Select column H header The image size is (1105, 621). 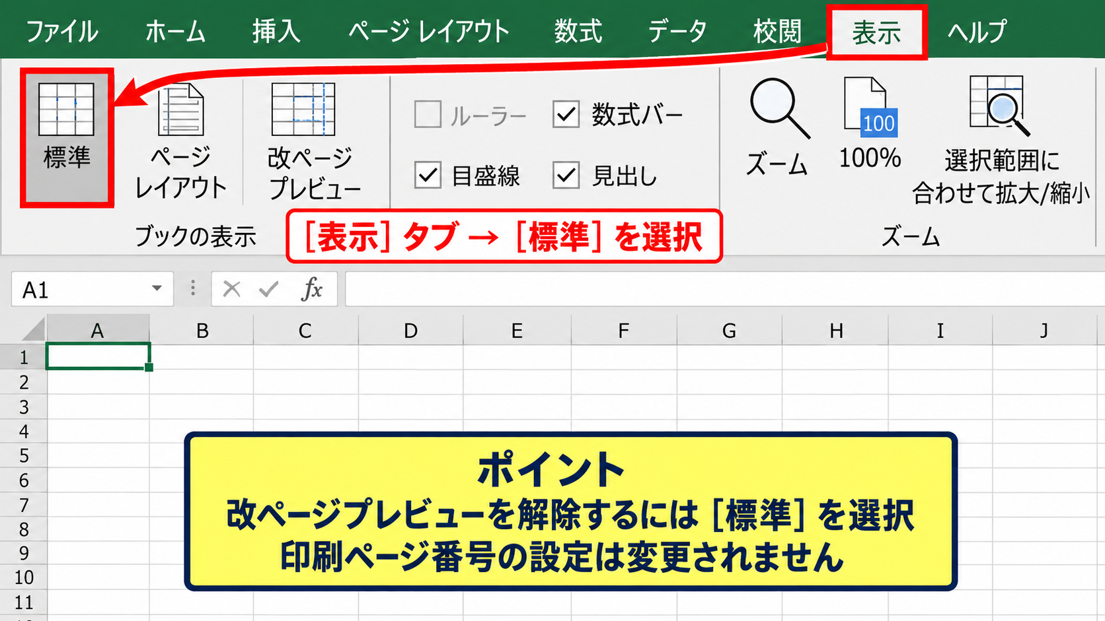pos(836,330)
